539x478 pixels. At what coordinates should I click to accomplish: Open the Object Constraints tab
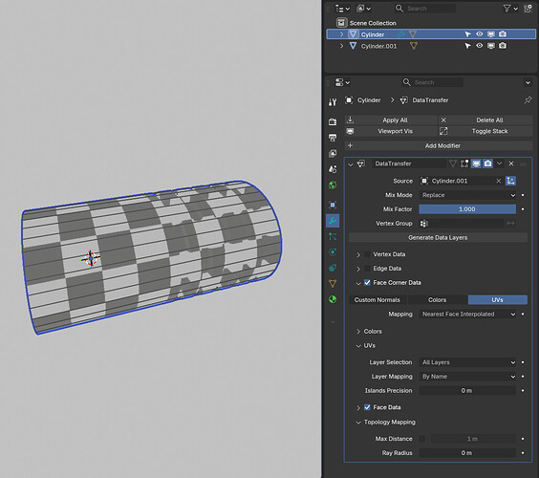(x=333, y=268)
